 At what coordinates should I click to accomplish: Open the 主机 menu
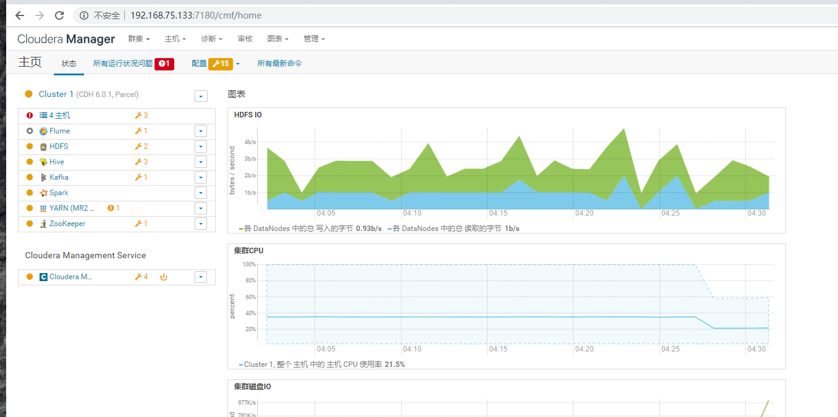tap(176, 39)
